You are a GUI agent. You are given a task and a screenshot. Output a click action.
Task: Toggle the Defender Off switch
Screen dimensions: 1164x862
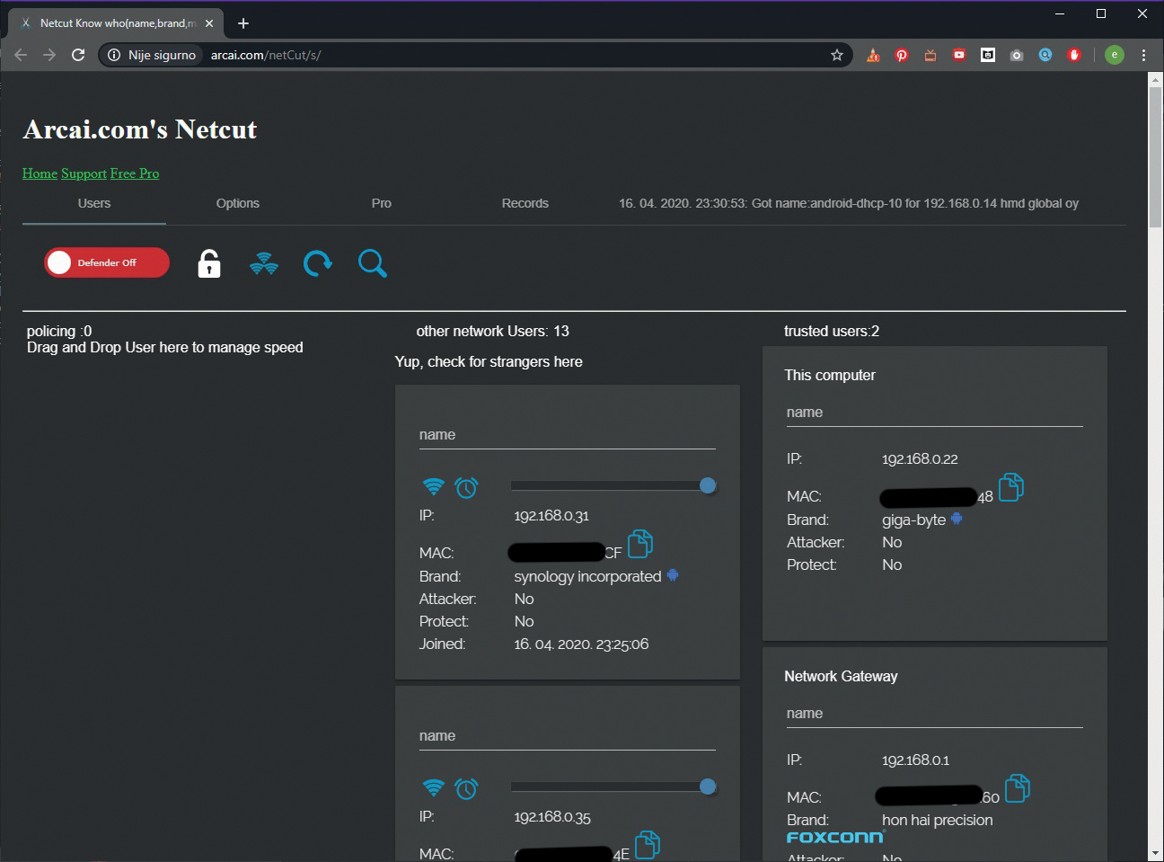coord(106,262)
